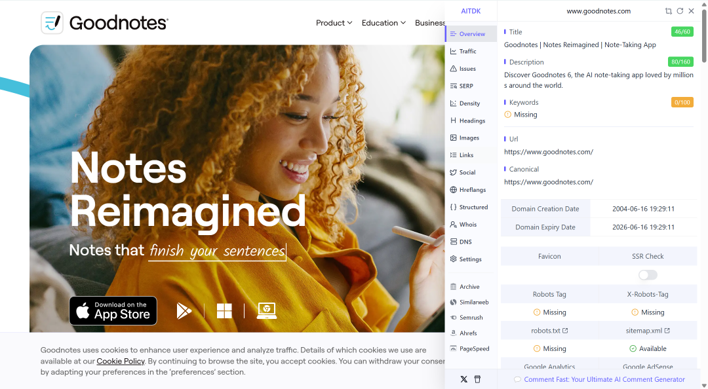
Task: Click the trash icon in panel footer
Action: [477, 379]
